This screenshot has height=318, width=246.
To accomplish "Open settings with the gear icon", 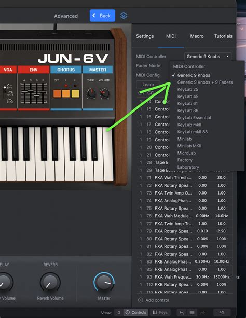I will tap(124, 16).
